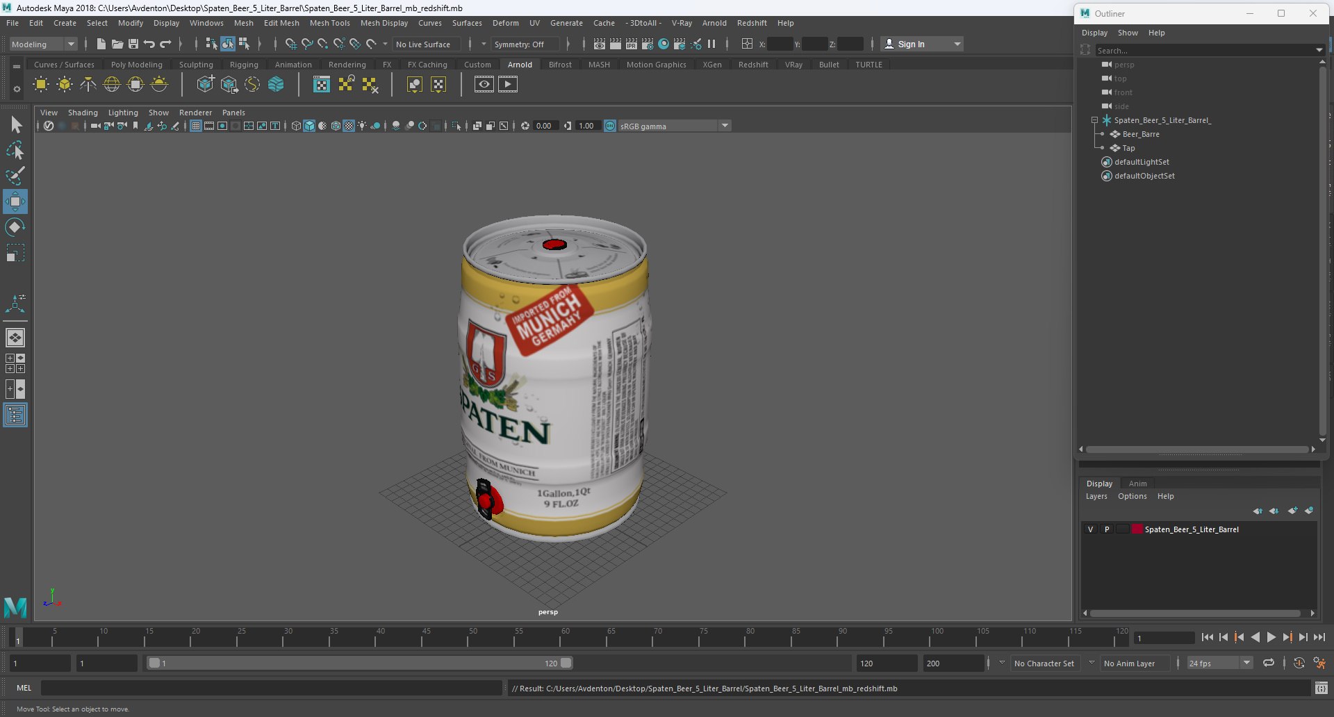Open Outliner Show menu
The height and width of the screenshot is (717, 1334).
tap(1128, 33)
